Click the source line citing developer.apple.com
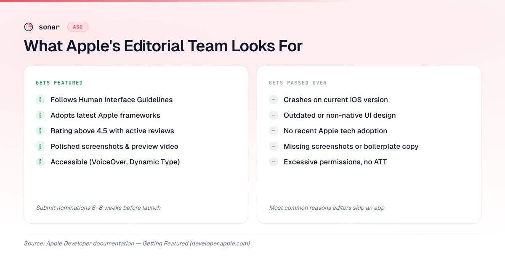505x269 pixels. pos(137,243)
